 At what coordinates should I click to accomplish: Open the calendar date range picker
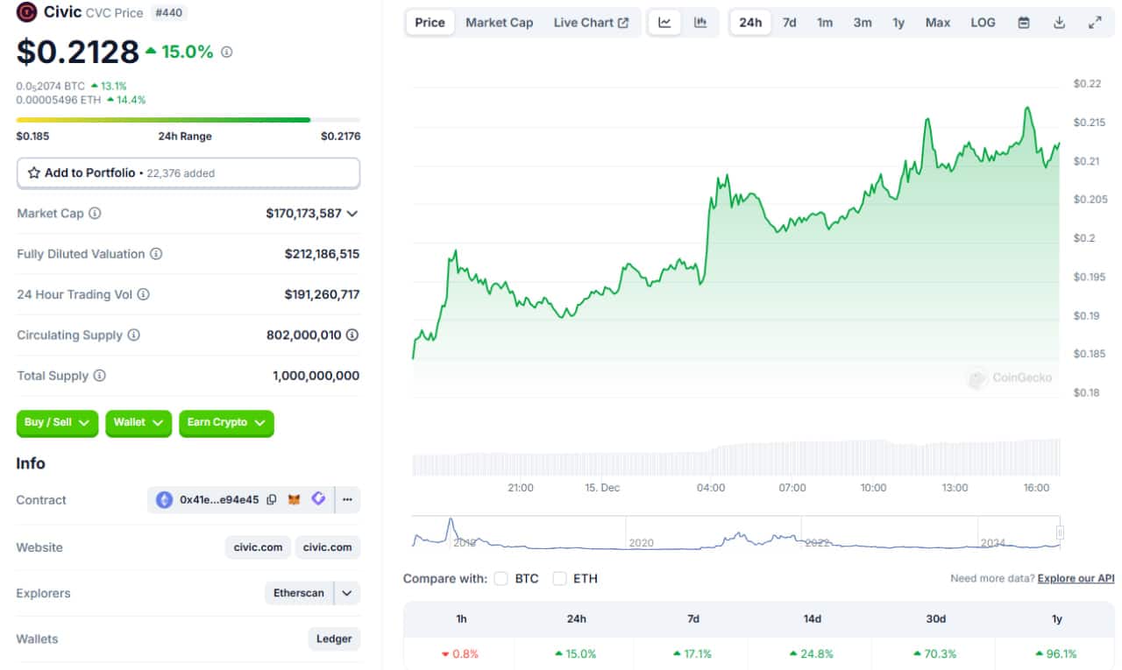point(1024,23)
